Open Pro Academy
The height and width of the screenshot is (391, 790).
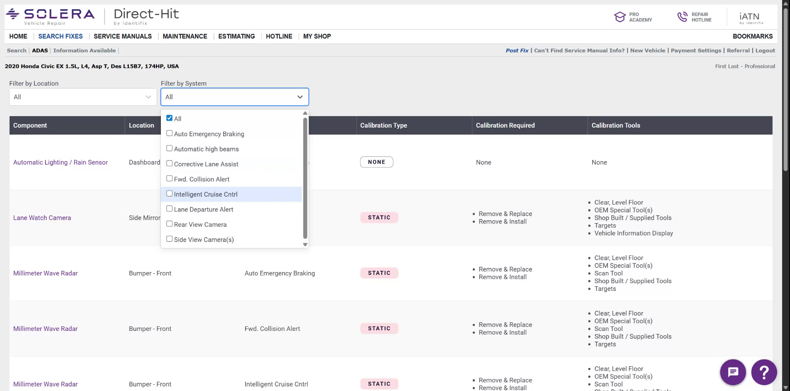[x=633, y=17]
